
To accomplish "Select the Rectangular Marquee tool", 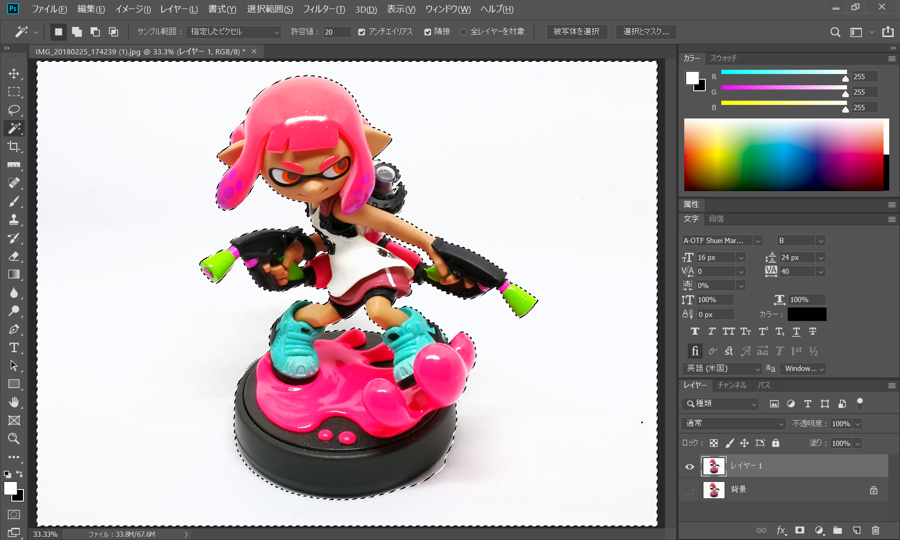I will [x=14, y=92].
